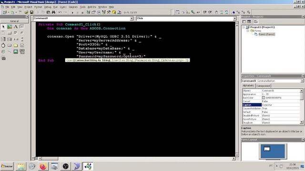Collapse the Forms folder node

click(x=248, y=31)
